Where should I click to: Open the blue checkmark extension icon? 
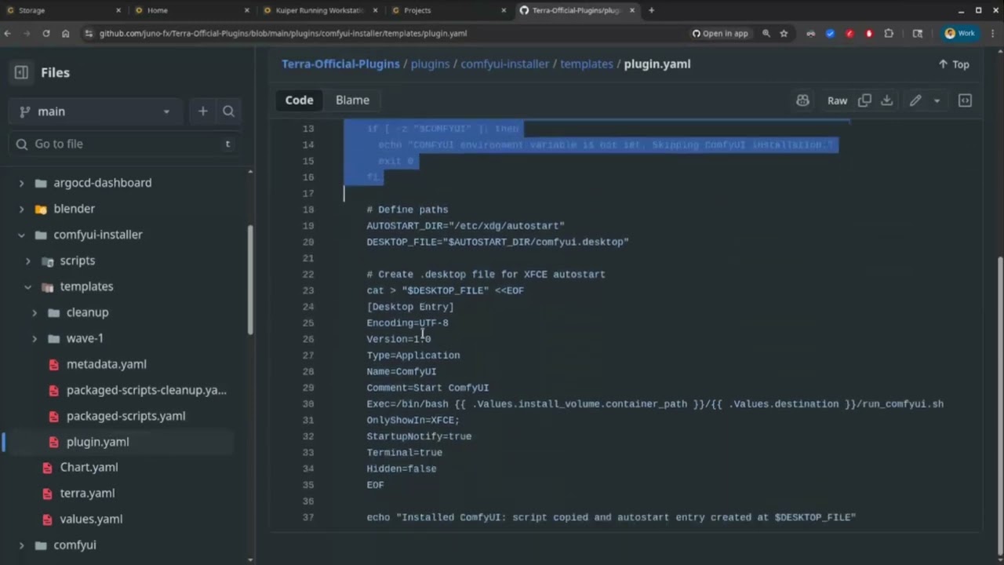[830, 34]
